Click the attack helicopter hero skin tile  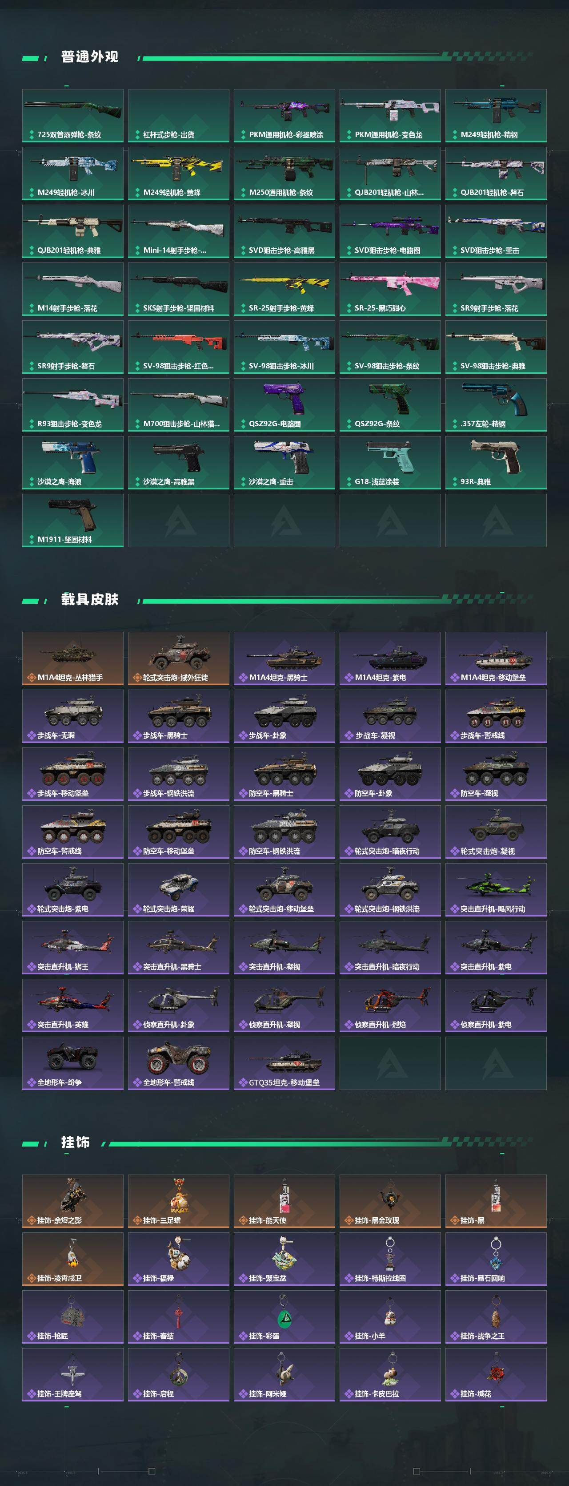pyautogui.click(x=72, y=1005)
